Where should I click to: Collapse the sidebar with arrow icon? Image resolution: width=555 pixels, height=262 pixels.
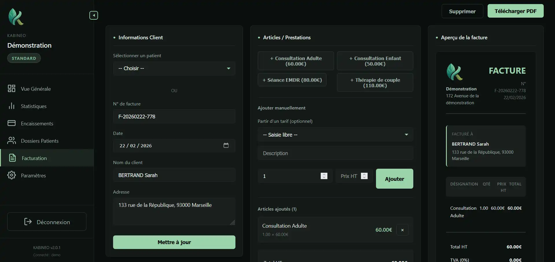click(x=93, y=15)
